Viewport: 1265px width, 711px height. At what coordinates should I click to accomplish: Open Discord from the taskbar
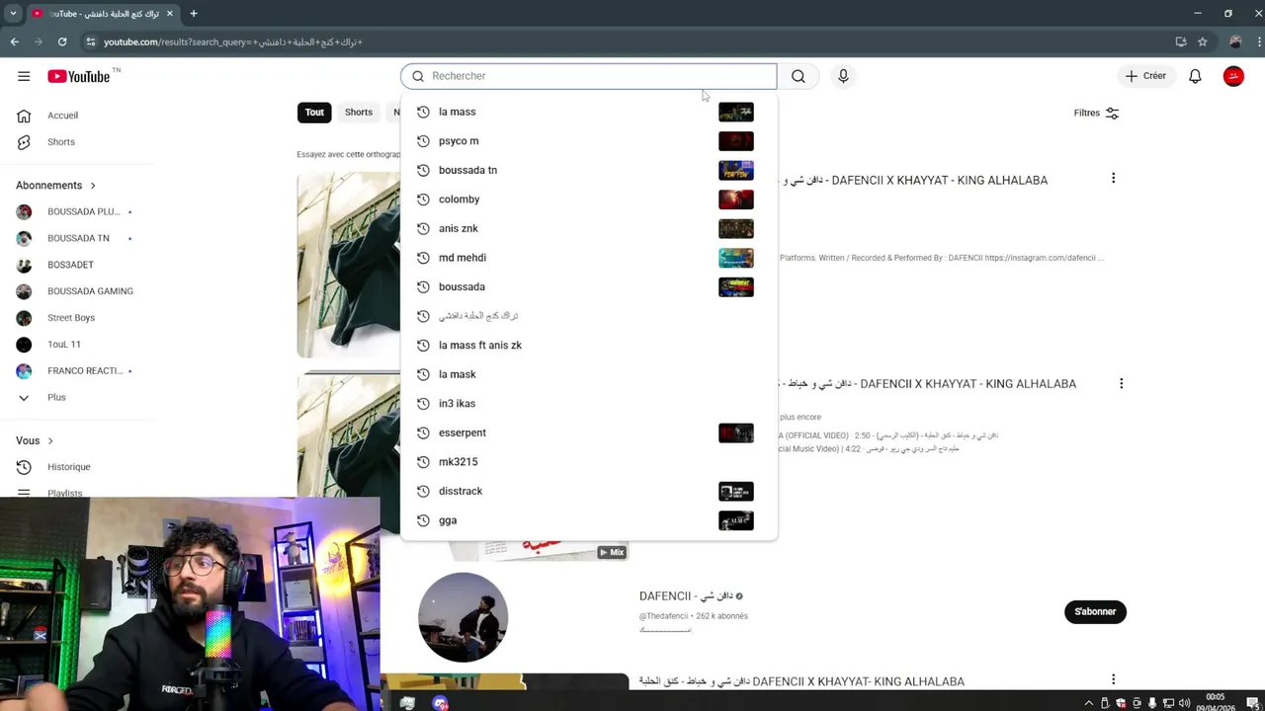tap(440, 703)
